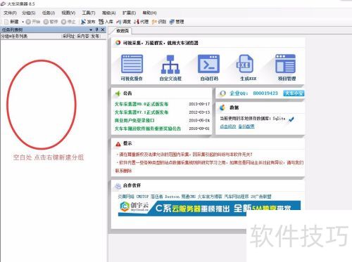This screenshot has width=352, height=262.
Task: Click the 备份整理 link
Action: coord(246,126)
